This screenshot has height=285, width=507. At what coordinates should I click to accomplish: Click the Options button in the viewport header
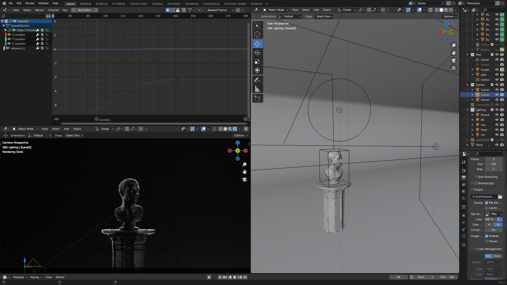click(450, 16)
